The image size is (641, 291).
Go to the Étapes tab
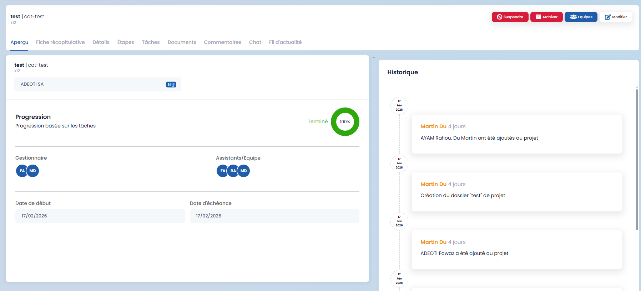[x=126, y=42]
